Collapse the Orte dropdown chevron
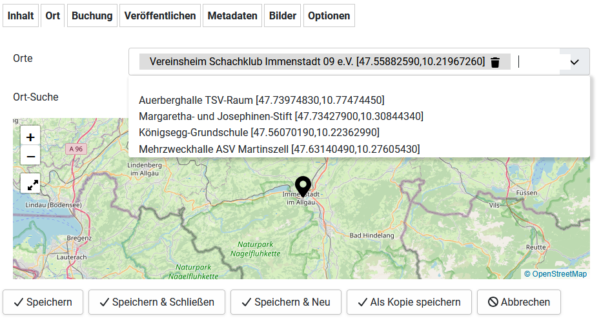The height and width of the screenshot is (325, 601). point(575,62)
